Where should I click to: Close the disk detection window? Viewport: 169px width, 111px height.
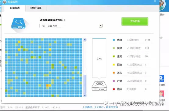pos(155,1)
